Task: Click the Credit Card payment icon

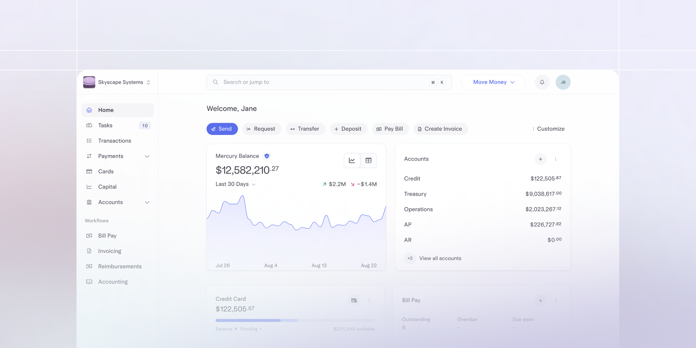Action: (x=354, y=300)
